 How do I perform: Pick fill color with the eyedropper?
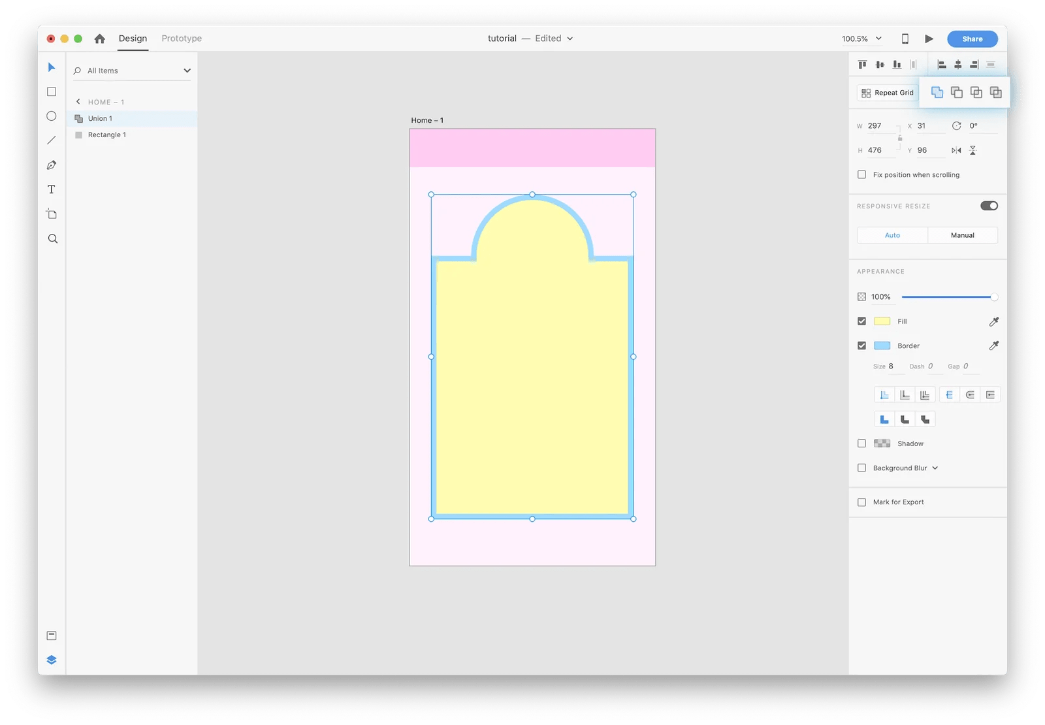(994, 321)
